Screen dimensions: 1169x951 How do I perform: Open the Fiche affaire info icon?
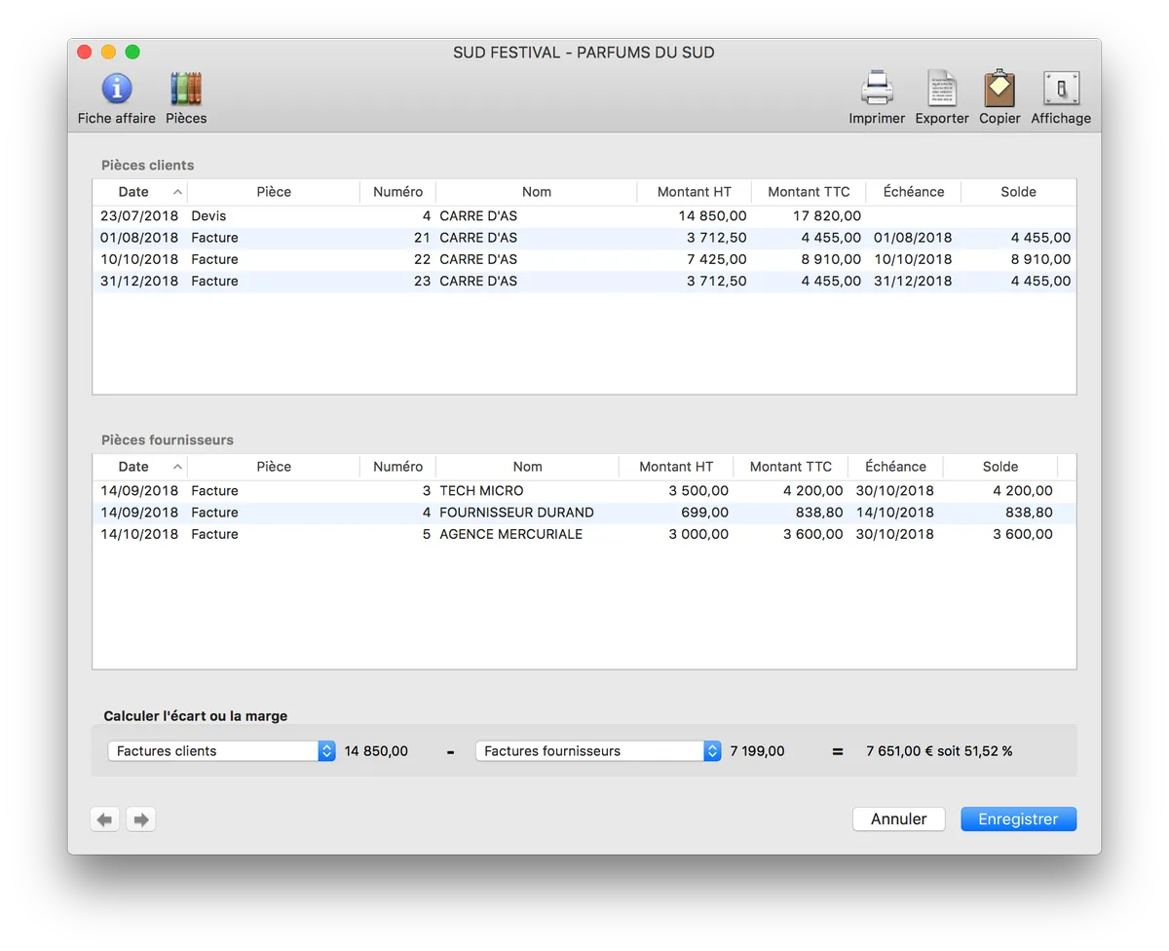tap(117, 89)
